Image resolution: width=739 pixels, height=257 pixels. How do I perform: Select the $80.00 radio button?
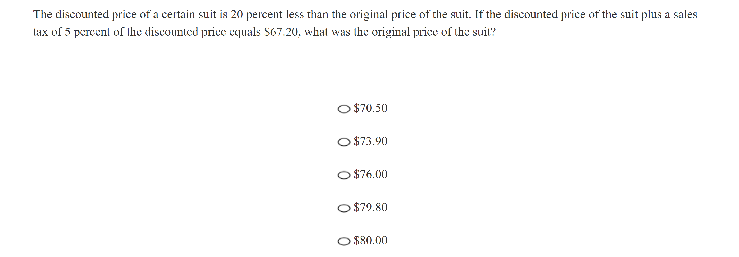[344, 241]
